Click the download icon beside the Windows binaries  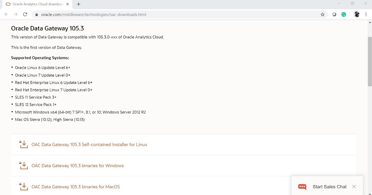(23, 165)
